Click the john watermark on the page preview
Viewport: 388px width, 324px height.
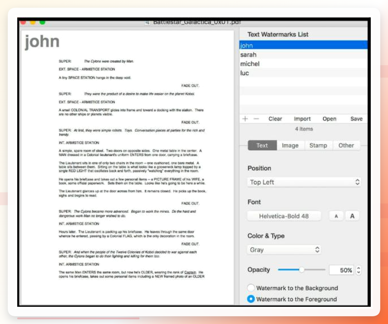pos(42,41)
